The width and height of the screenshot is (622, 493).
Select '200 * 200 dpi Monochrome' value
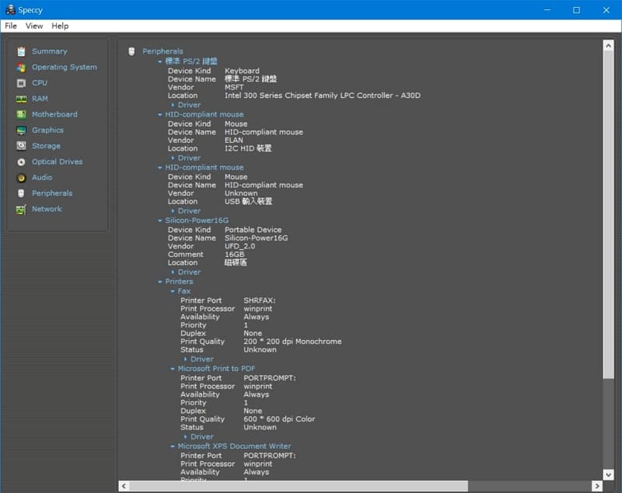click(x=292, y=342)
